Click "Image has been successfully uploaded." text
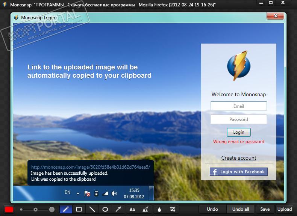 [x=70, y=173]
